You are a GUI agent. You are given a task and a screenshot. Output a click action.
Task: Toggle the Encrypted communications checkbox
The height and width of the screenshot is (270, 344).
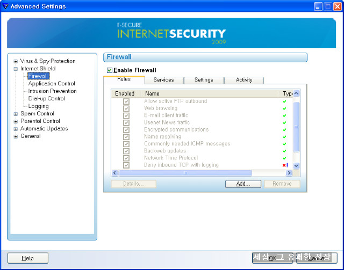click(126, 130)
